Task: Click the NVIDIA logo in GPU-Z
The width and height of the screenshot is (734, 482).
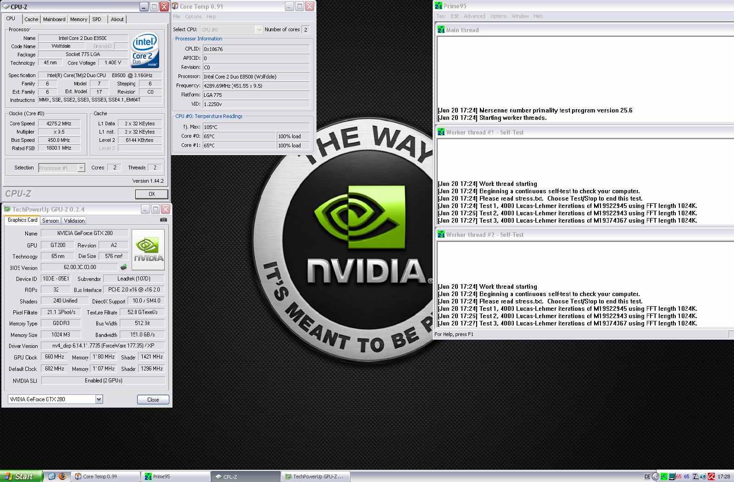Action: pyautogui.click(x=148, y=250)
